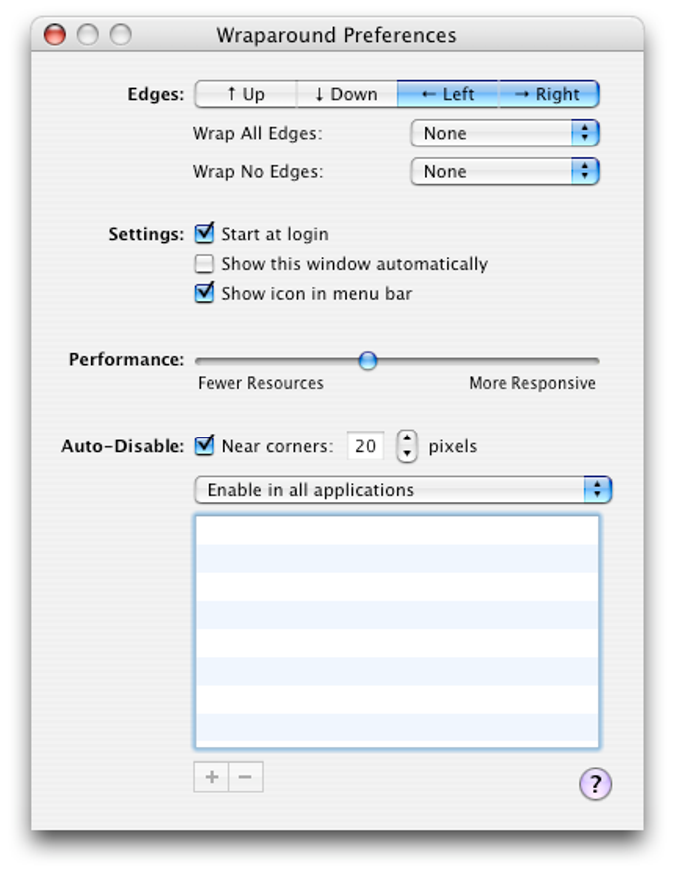Viewport: 678px width, 874px height.
Task: Open the Wrap No Edges dropdown
Action: point(505,171)
